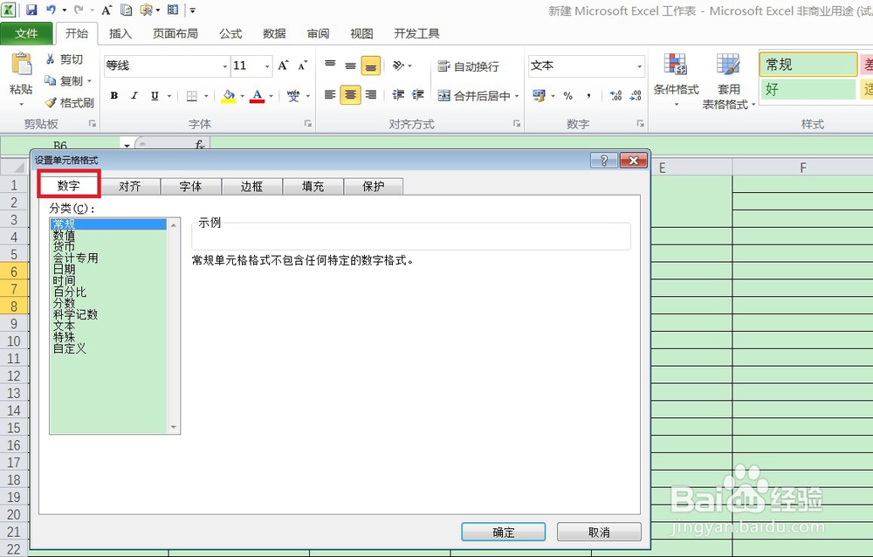Click the fill color paint bucket
This screenshot has height=557, width=873.
coord(228,96)
